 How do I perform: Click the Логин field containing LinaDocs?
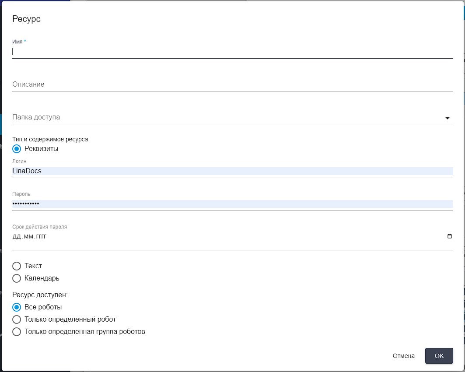click(x=233, y=171)
